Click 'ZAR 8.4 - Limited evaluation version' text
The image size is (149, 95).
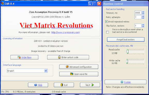coord(51,41)
